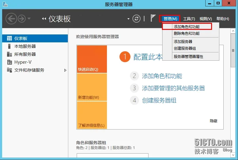Choose 添加角色和功能 from the menu
The image size is (238, 160).
[191, 27]
